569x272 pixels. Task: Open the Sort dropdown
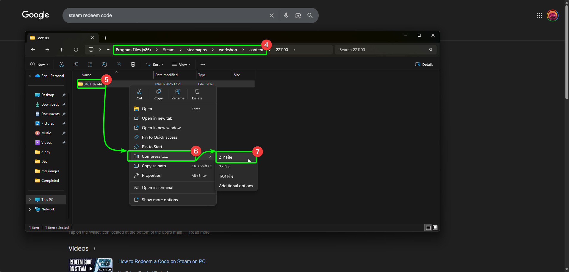pos(155,64)
